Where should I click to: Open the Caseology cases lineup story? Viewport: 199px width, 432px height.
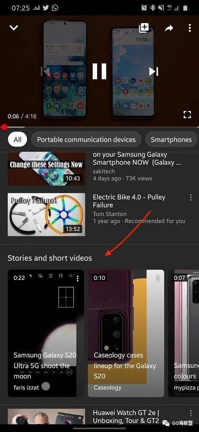click(x=126, y=333)
